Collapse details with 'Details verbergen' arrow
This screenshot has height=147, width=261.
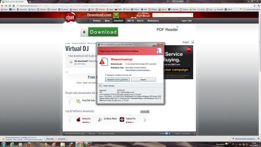click(100, 85)
